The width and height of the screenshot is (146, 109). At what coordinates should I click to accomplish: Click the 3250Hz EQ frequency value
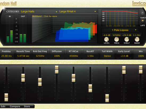point(117,35)
